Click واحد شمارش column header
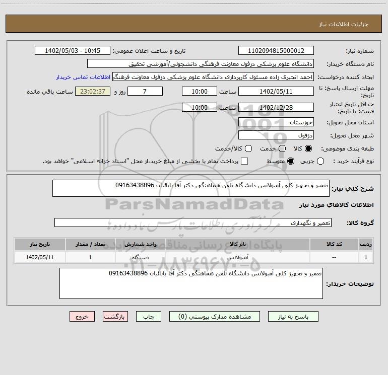Screen dimensions: 388x375 (140, 244)
